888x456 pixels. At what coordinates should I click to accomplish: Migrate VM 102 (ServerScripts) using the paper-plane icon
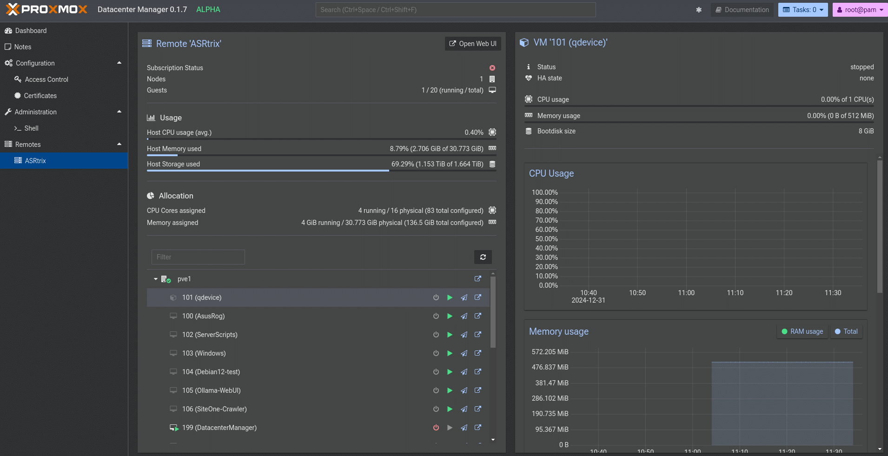pos(464,334)
